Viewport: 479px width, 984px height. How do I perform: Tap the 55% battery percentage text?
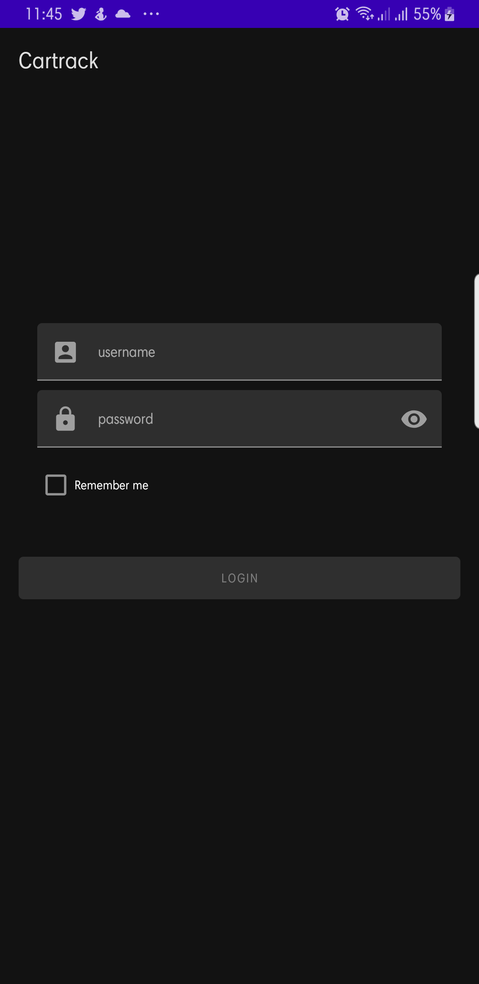(x=427, y=14)
